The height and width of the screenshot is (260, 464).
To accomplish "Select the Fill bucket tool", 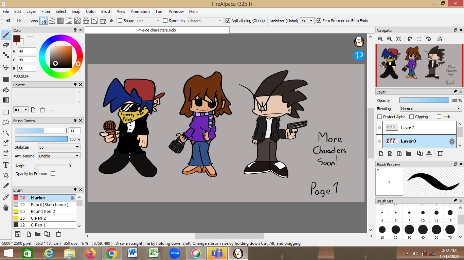I will [5, 90].
